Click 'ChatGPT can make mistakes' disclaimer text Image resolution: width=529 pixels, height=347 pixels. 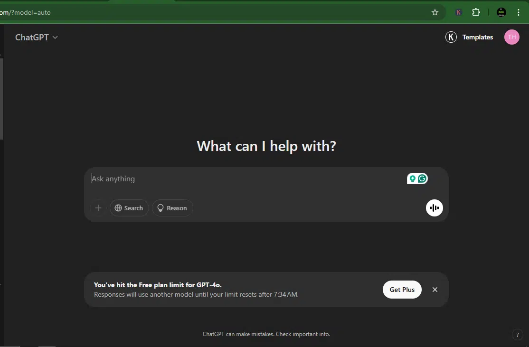tap(266, 334)
